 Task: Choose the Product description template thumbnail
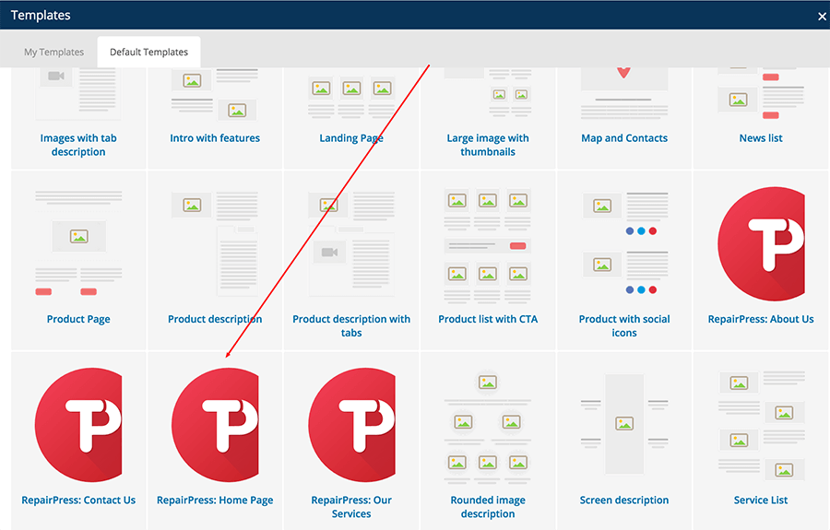click(215, 244)
